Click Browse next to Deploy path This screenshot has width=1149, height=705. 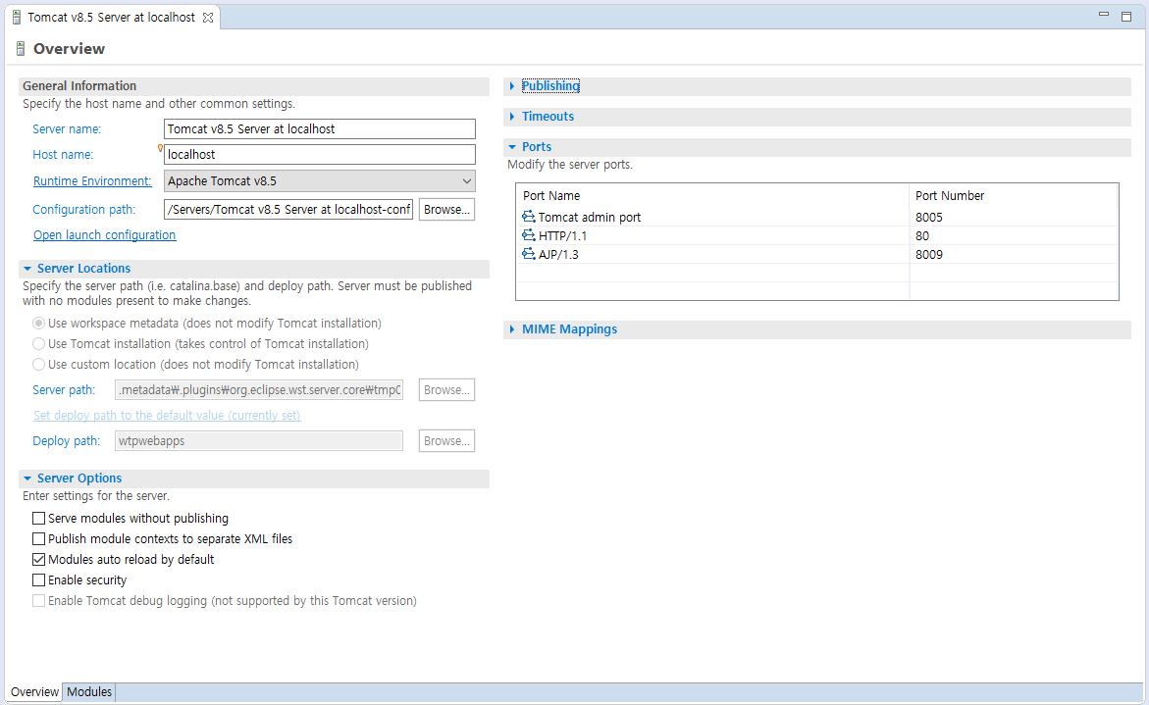pos(447,440)
